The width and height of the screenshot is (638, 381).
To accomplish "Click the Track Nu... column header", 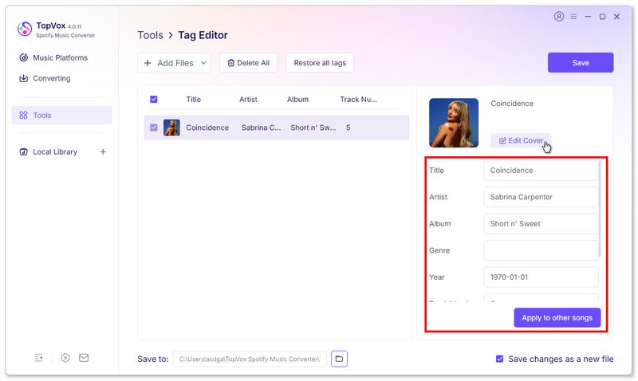I will [358, 99].
